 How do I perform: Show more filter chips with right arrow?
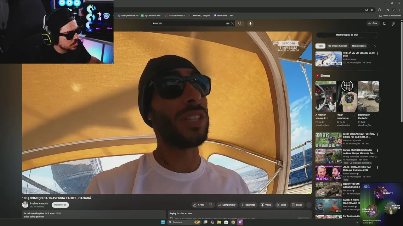coord(375,46)
